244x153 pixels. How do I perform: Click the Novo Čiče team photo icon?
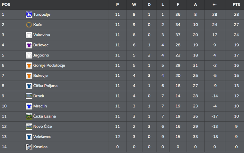click(x=29, y=127)
